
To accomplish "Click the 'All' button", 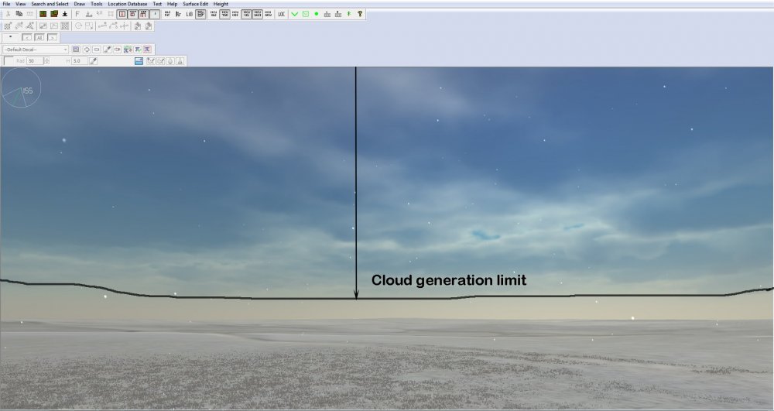I will click(x=39, y=37).
